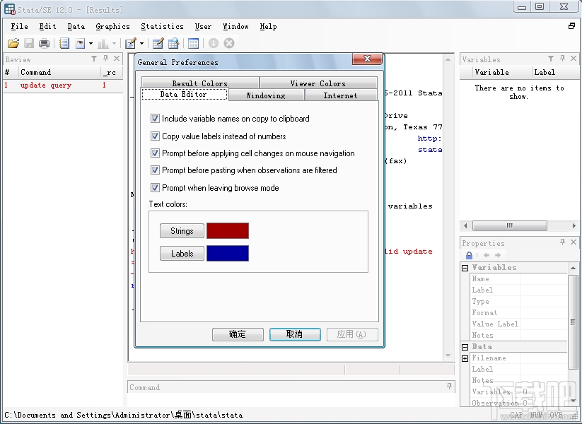Open the Log begin toolbar icon

pyautogui.click(x=65, y=43)
